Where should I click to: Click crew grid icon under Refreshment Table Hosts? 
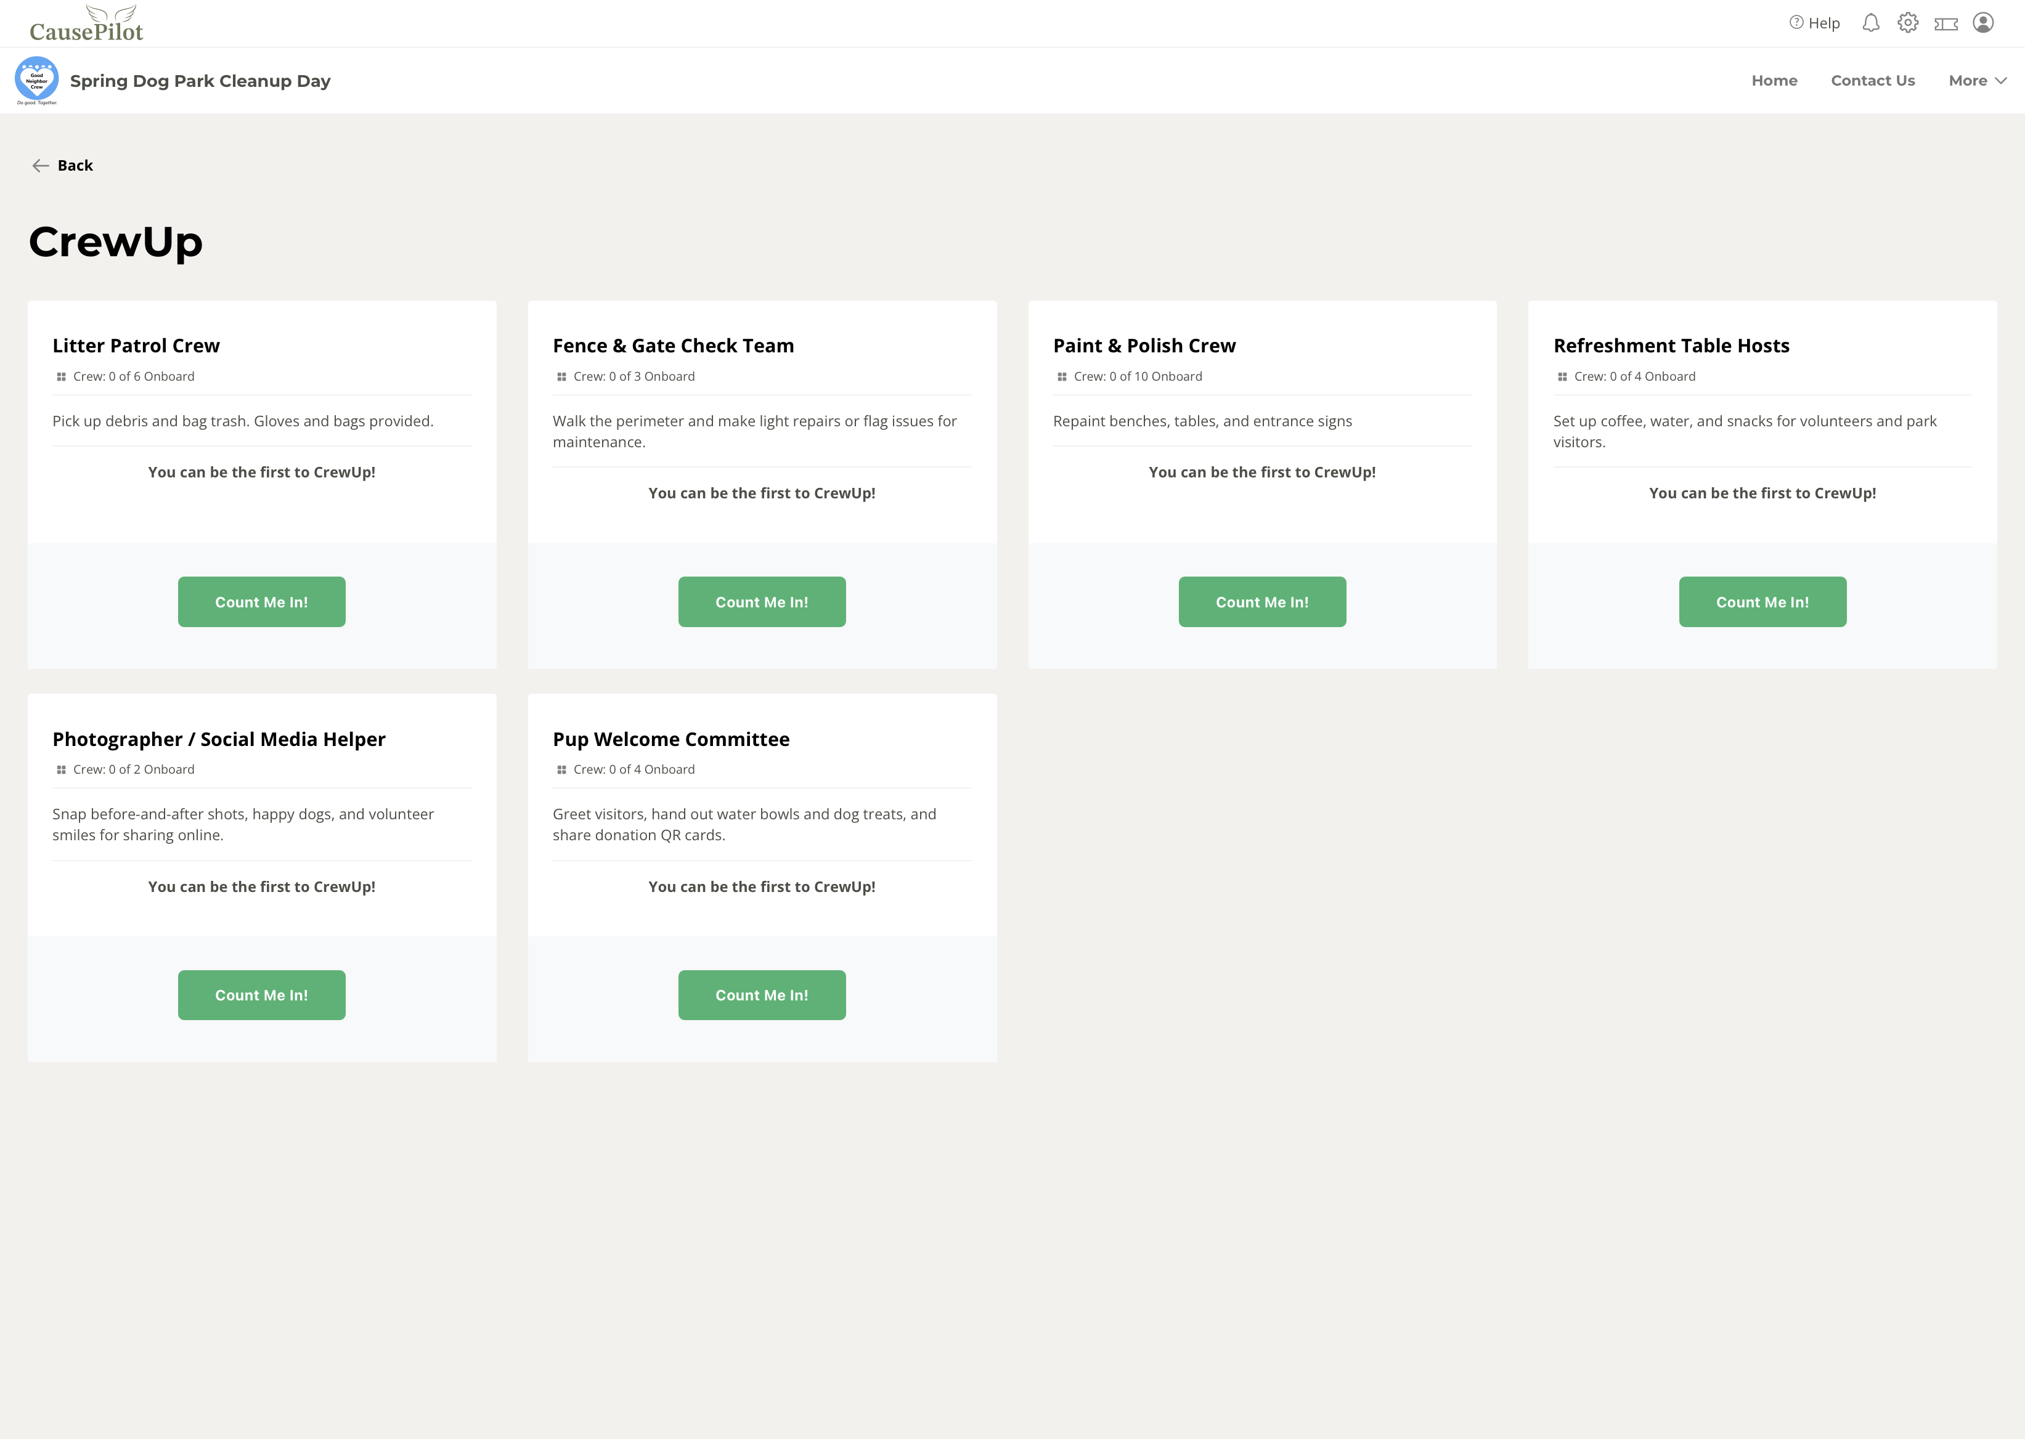1562,376
